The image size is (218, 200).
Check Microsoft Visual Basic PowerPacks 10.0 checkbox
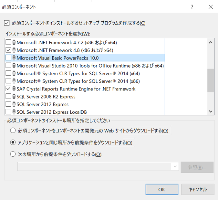[8, 58]
